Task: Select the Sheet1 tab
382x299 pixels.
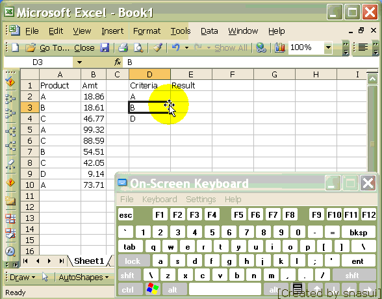Action: pyautogui.click(x=89, y=261)
